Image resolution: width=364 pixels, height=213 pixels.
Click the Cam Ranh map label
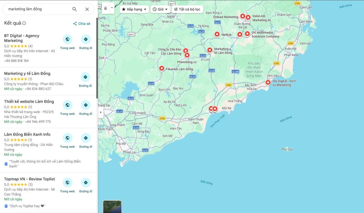point(305,22)
